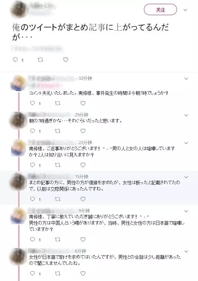Retweet the main tweet
Image resolution: width=198 pixels, height=281 pixels.
(40, 60)
